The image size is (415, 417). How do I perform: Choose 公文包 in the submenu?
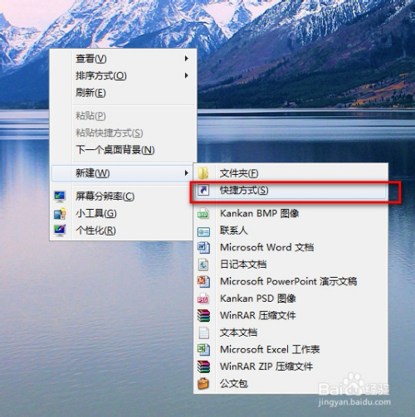click(290, 384)
